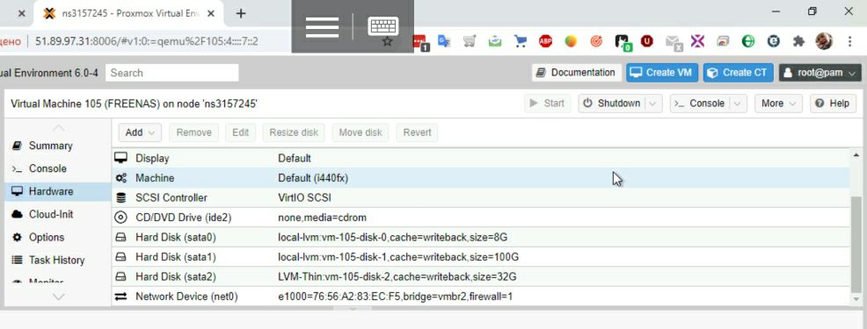Click the Resize disk button
Viewport: 867px width, 329px height.
click(x=294, y=132)
